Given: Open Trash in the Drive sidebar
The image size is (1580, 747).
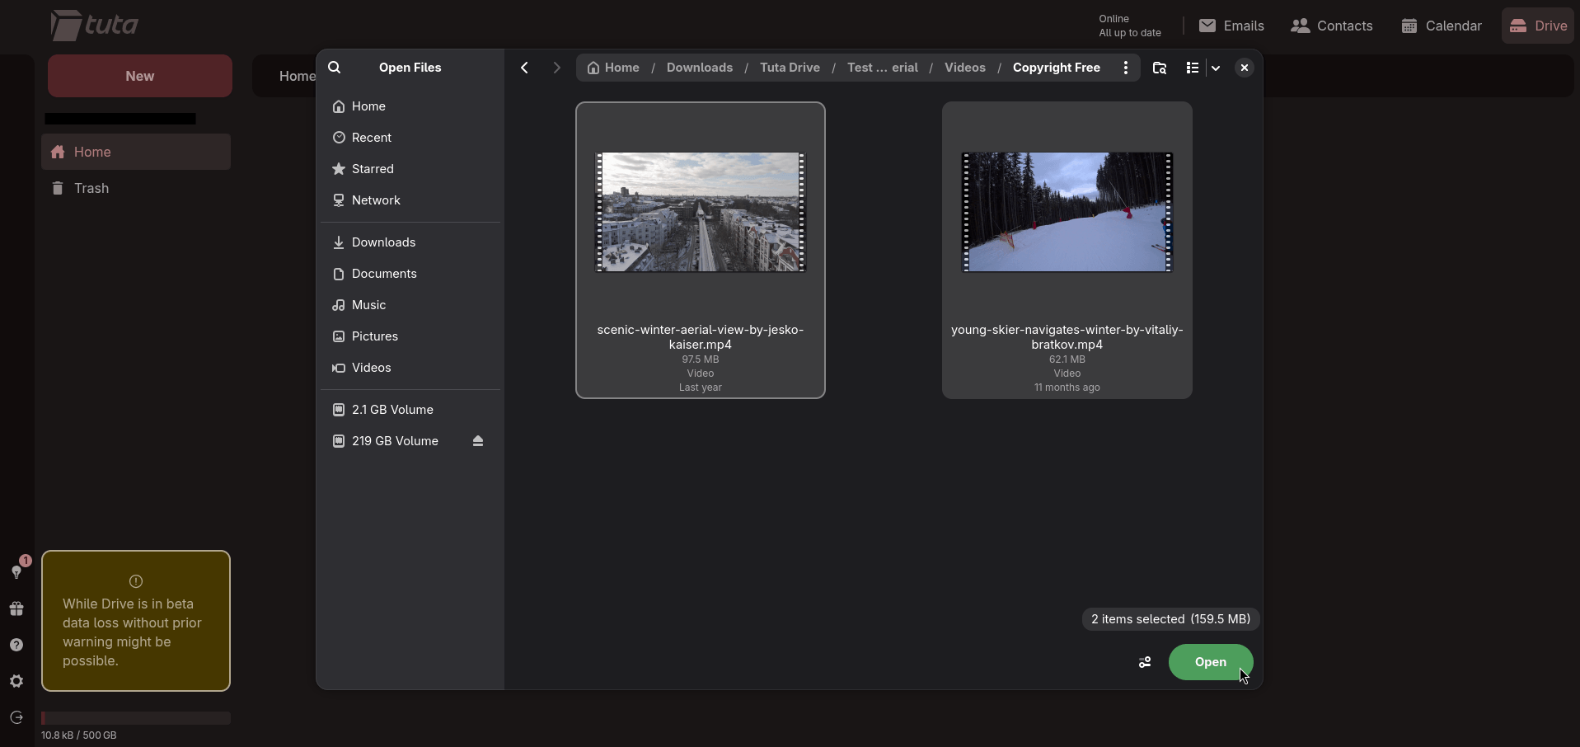Looking at the screenshot, I should (91, 188).
